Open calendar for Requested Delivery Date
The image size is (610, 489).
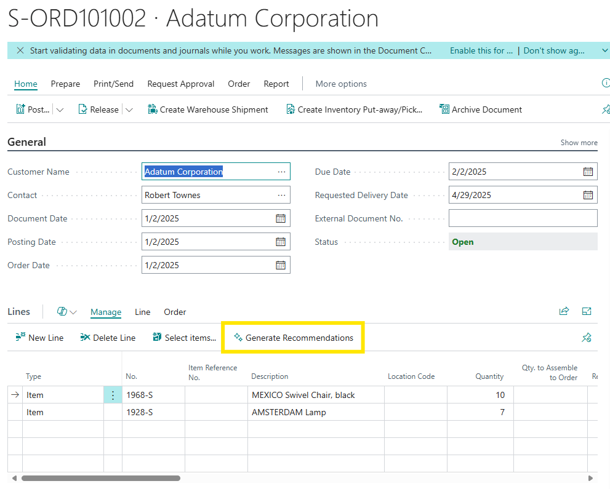click(588, 195)
